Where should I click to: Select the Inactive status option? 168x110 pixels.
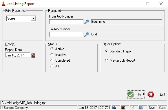(x=59, y=55)
